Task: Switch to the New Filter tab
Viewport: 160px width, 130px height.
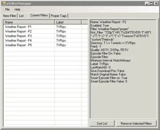Action: pos(9,16)
